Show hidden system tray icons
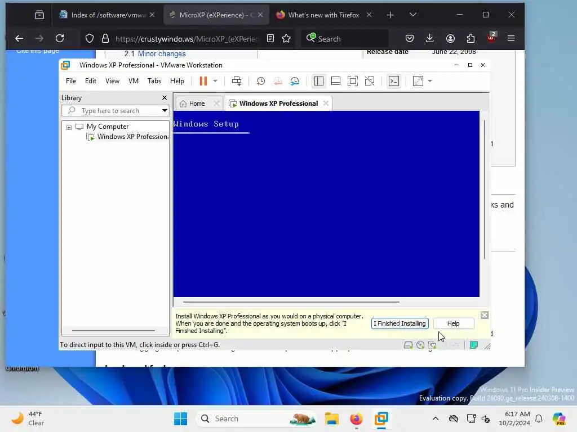Viewport: 577px width, 432px height. [436, 418]
